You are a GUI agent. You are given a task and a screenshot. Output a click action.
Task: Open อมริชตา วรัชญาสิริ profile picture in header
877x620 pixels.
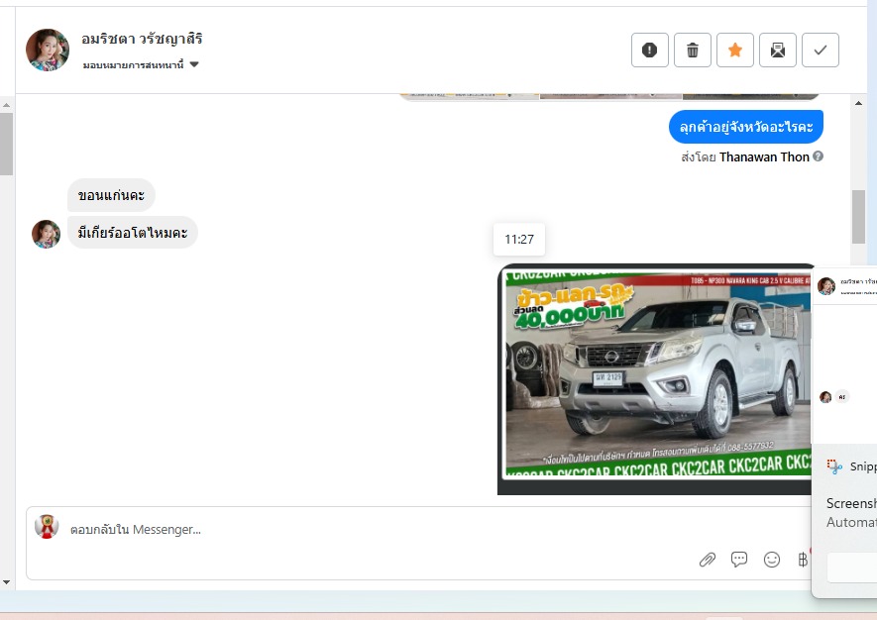click(x=48, y=51)
